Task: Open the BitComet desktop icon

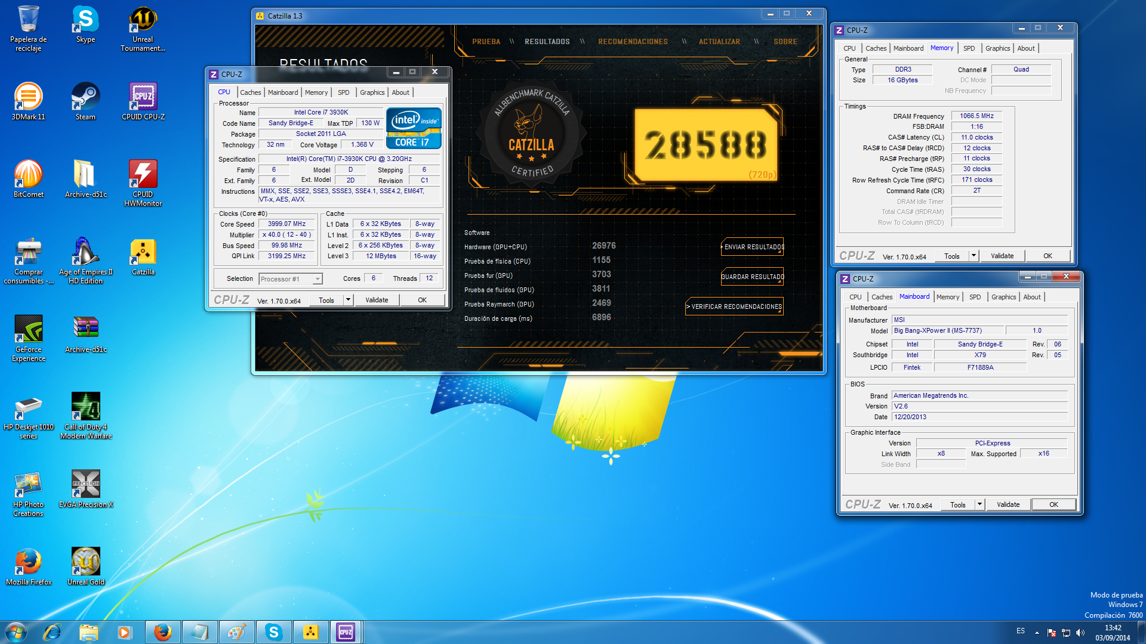Action: (28, 179)
